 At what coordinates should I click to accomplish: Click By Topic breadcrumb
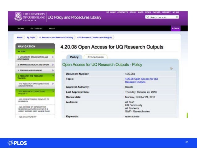pyautogui.click(x=31, y=37)
